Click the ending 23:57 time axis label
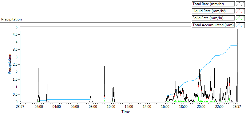Screen dimensions: 246x114 pyautogui.click(x=237, y=107)
